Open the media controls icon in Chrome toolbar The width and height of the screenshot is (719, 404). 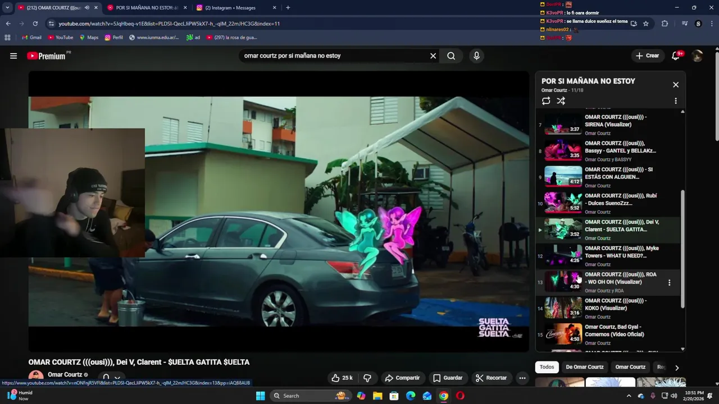coord(684,24)
